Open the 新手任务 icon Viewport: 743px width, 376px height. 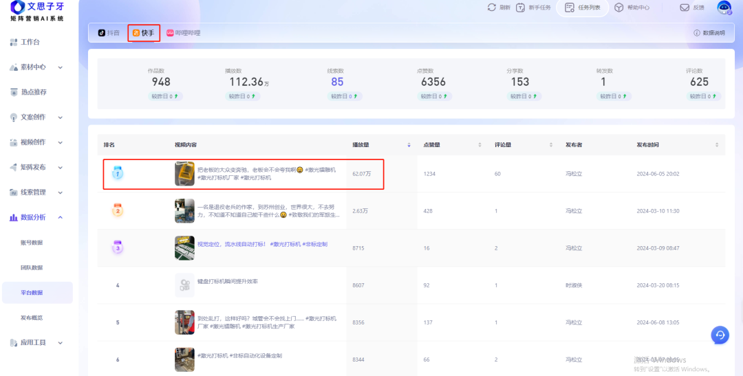coord(520,8)
